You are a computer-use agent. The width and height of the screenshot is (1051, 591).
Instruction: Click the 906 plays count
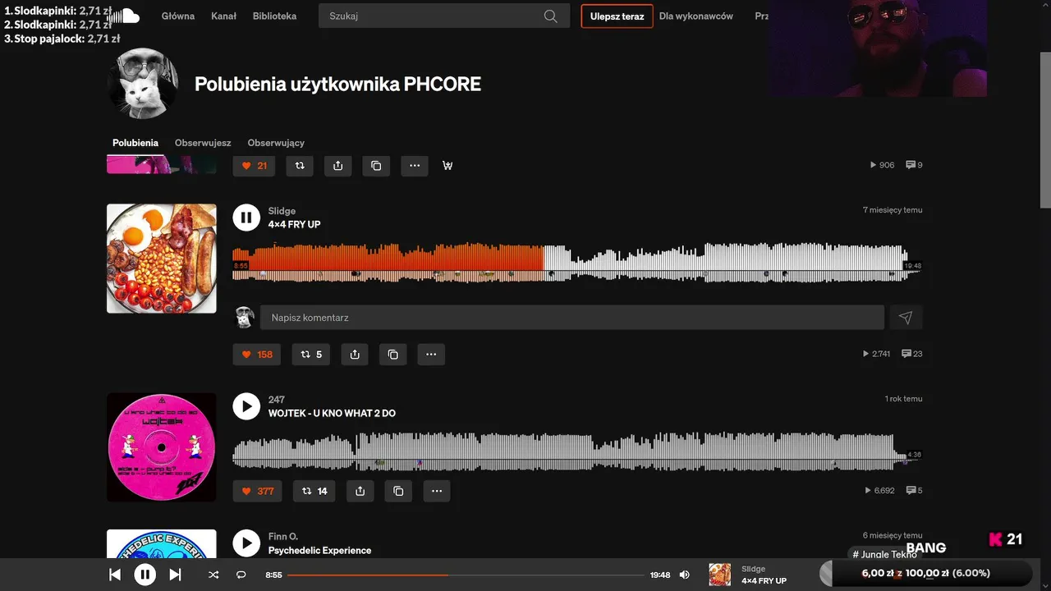tap(882, 165)
